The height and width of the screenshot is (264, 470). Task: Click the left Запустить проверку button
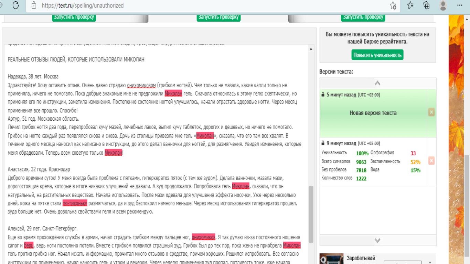coord(74,17)
